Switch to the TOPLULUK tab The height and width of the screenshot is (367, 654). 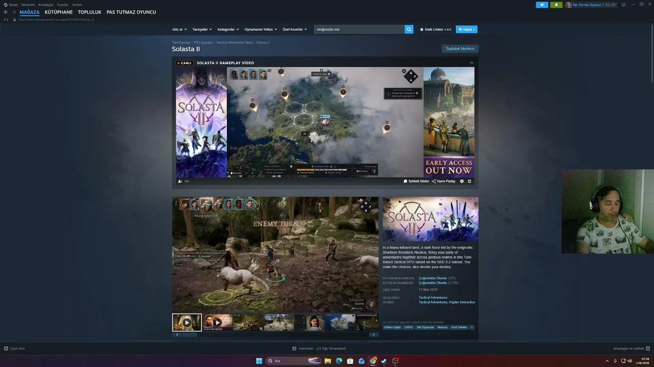point(89,12)
